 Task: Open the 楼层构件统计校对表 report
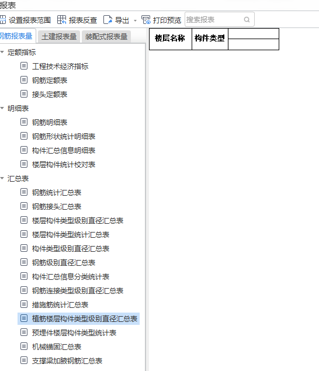[64, 164]
